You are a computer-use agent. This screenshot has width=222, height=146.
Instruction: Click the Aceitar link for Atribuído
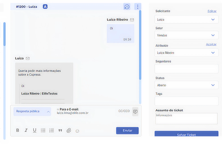pyautogui.click(x=211, y=44)
